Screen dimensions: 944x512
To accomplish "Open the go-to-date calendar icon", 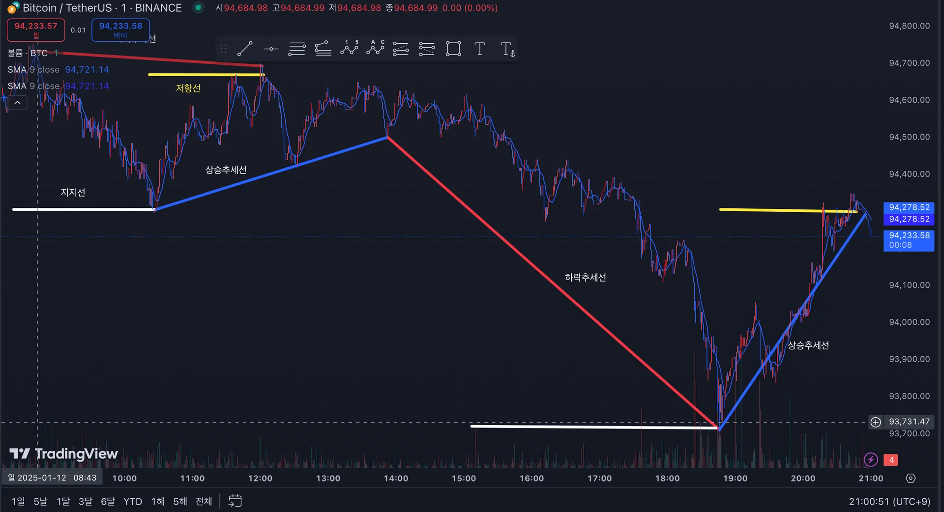I will pyautogui.click(x=235, y=501).
